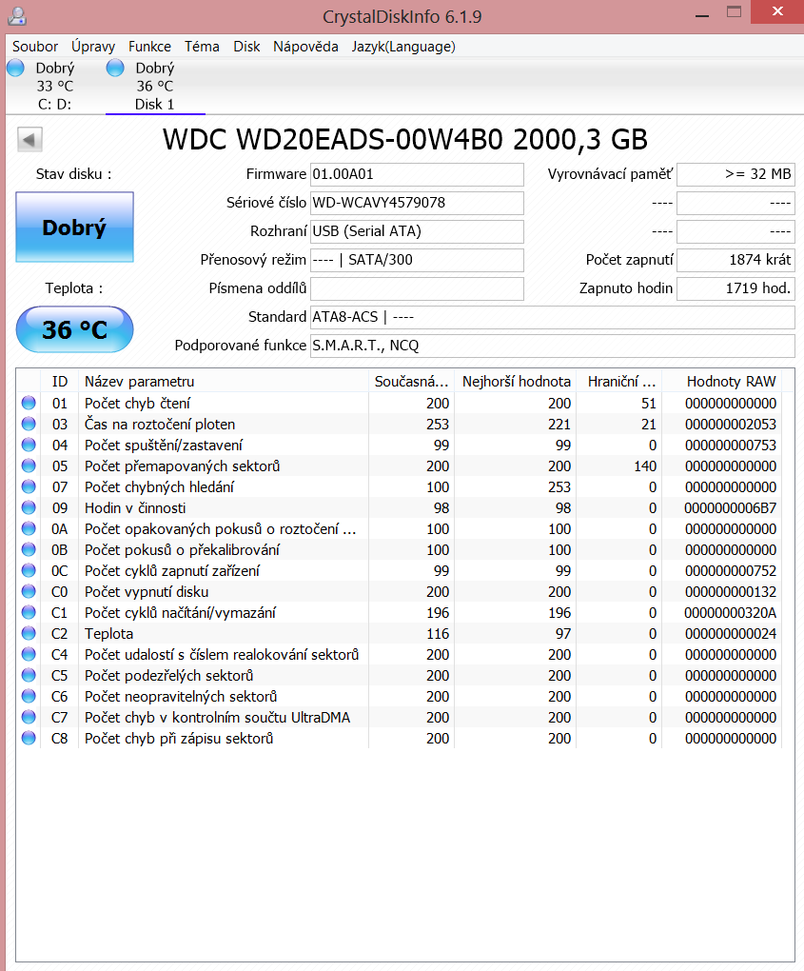804x971 pixels.
Task: Click the Hodnoty RAW column header
Action: (722, 382)
